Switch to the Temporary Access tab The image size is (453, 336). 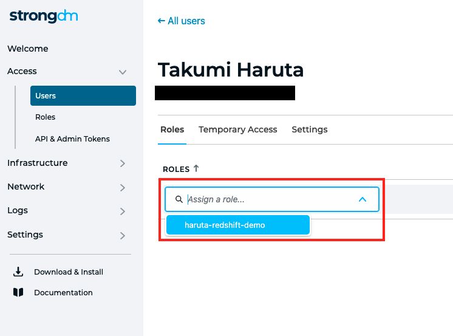(x=238, y=129)
